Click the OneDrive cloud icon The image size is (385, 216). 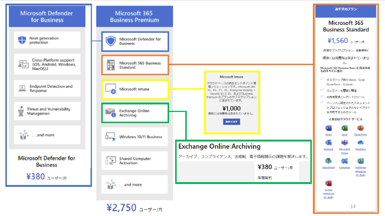click(361, 143)
